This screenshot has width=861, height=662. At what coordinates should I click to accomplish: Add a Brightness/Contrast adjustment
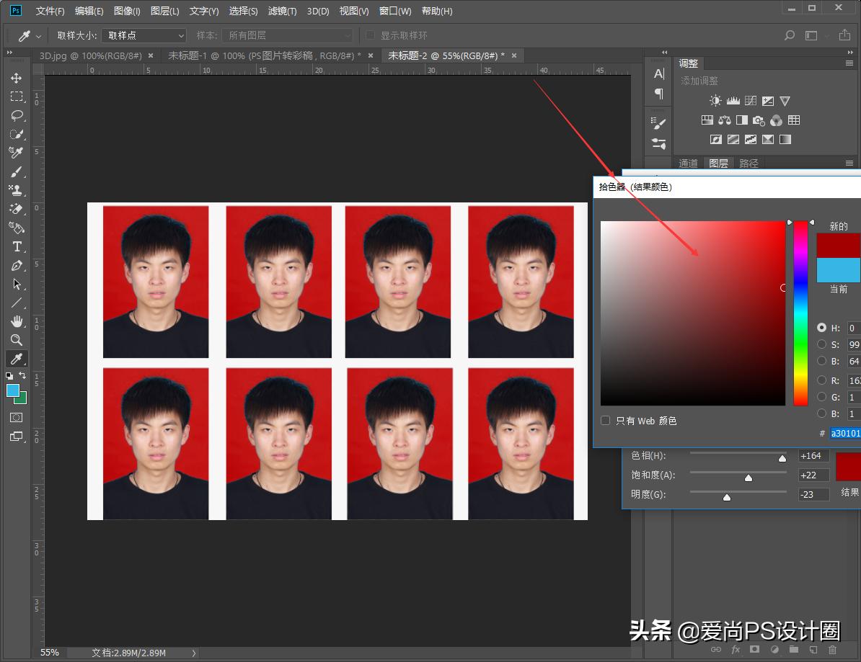[715, 101]
